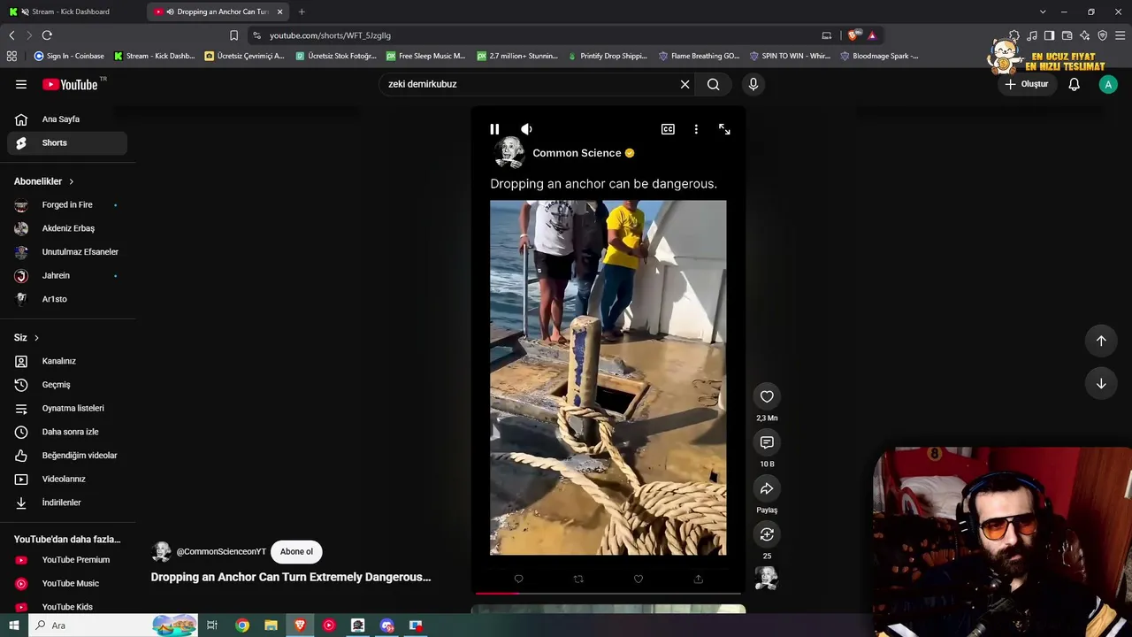This screenshot has width=1132, height=637.
Task: Open Brave Shields lion icon
Action: click(x=853, y=35)
